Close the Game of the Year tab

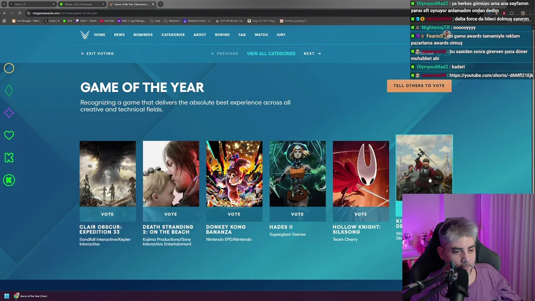(153, 4)
